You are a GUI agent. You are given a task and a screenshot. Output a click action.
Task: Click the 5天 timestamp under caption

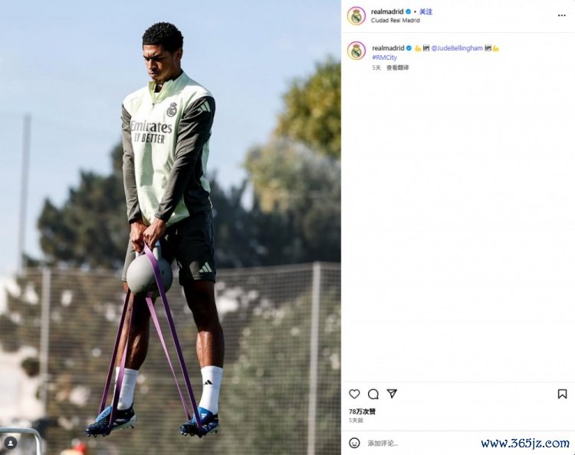point(376,68)
